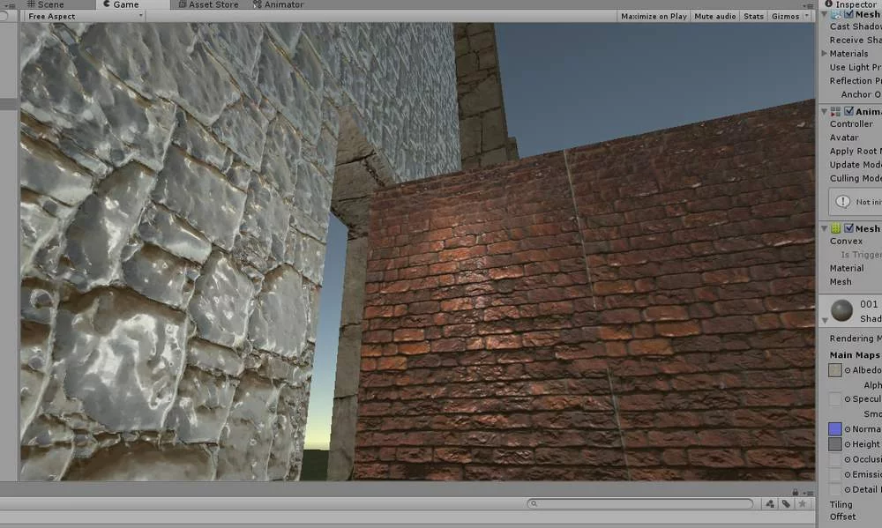Screen dimensions: 882x528
Task: Click the Mesh Renderer component icon
Action: point(836,14)
